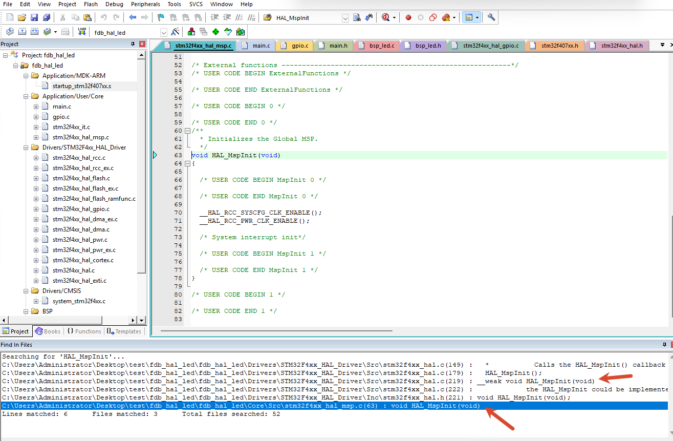Image resolution: width=673 pixels, height=441 pixels.
Task: Pin the Project panel with pushpin
Action: [x=133, y=44]
